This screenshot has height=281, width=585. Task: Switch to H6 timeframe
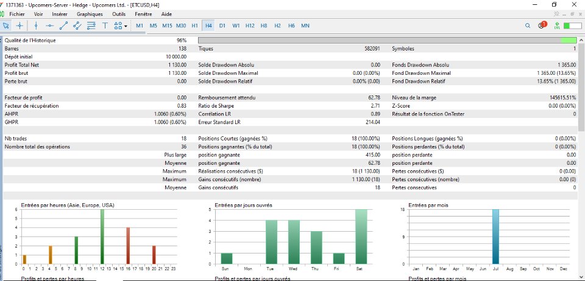[x=291, y=26]
